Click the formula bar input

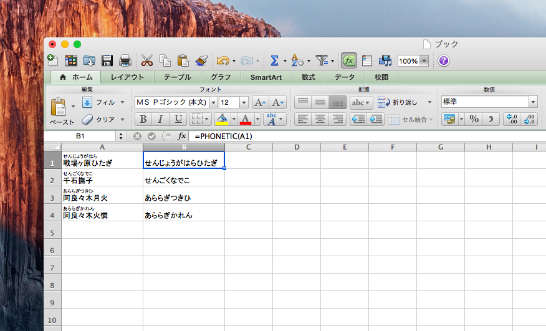click(x=367, y=137)
